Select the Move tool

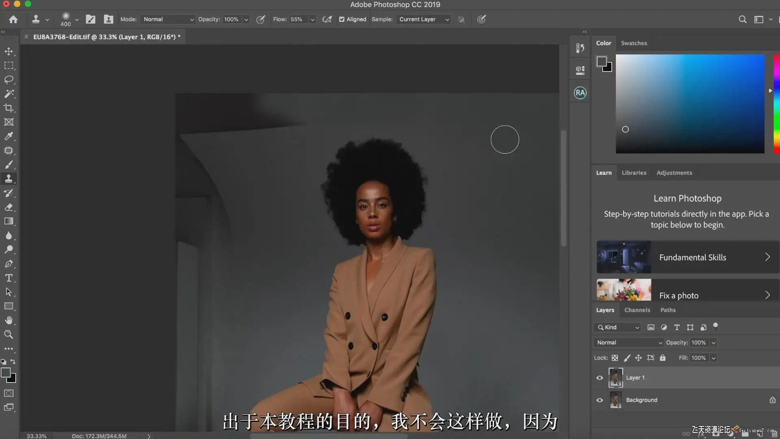(x=9, y=51)
